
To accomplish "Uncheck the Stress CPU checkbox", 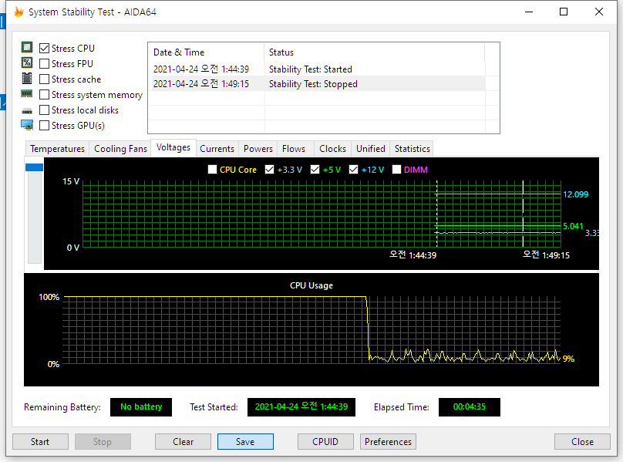I will (x=44, y=48).
